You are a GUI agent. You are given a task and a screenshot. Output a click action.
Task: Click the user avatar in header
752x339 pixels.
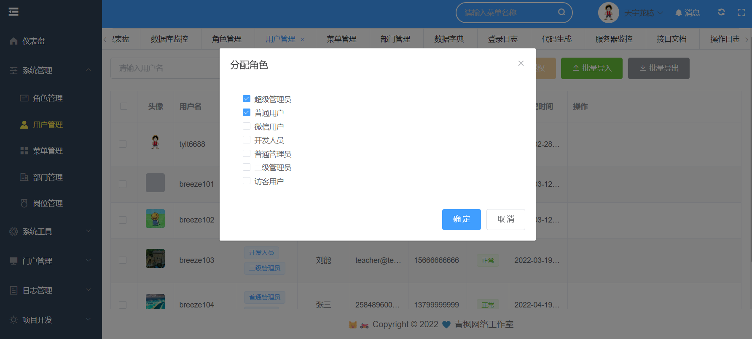click(608, 13)
